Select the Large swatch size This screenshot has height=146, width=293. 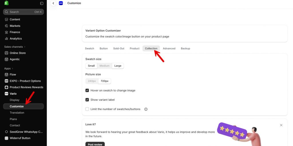(x=118, y=66)
